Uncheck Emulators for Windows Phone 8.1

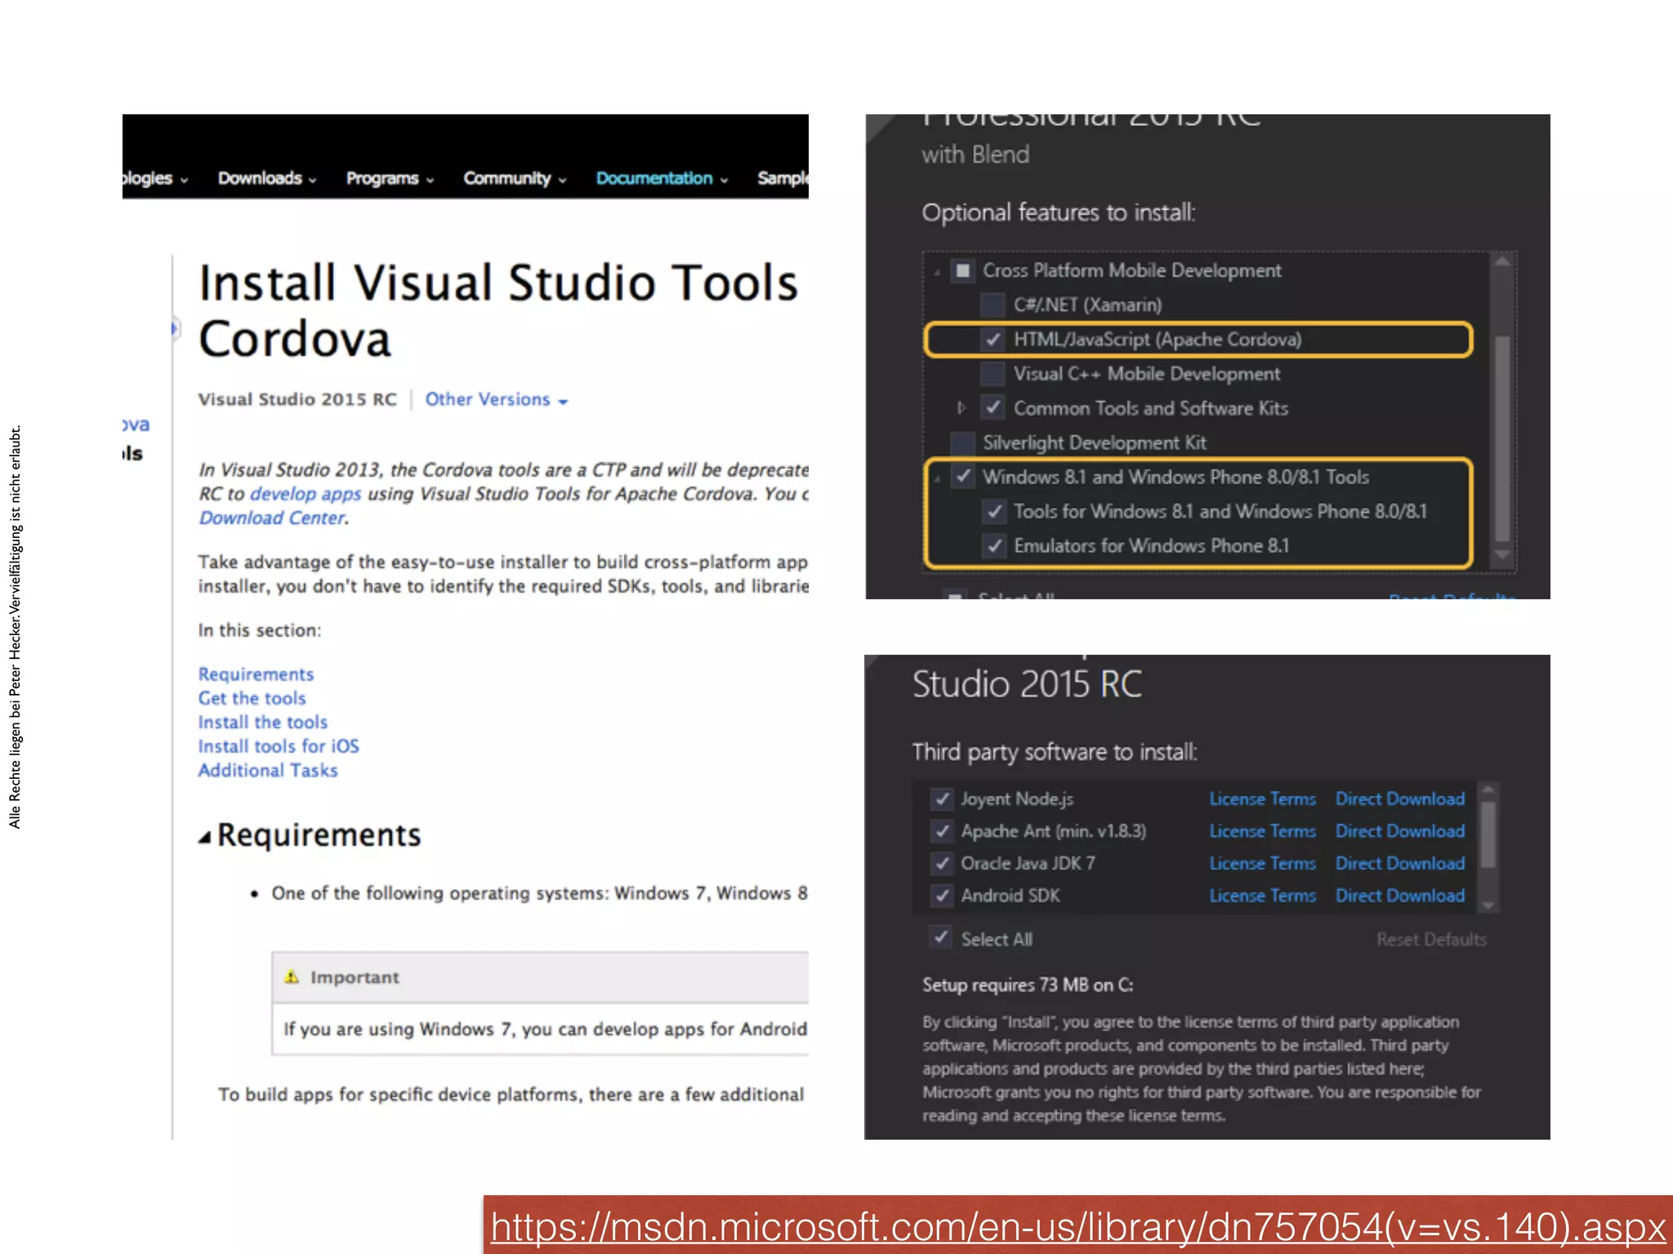point(993,545)
